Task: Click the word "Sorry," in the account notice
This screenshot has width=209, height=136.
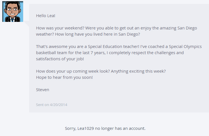Action: click(x=70, y=128)
